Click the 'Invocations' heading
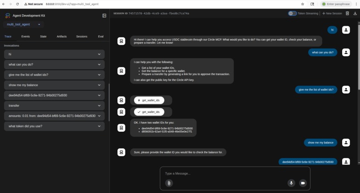 (x=12, y=46)
